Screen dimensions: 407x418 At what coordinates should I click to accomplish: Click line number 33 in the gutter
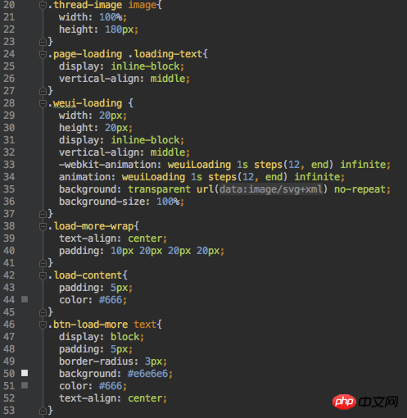click(x=9, y=165)
